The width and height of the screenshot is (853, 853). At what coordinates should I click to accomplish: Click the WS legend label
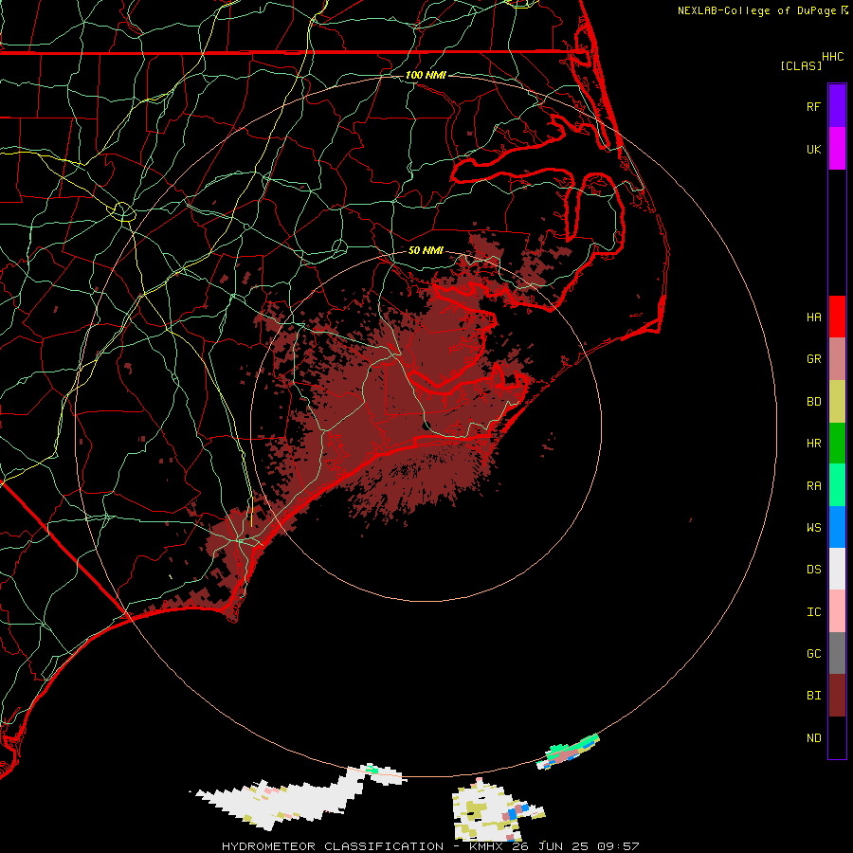pos(813,528)
